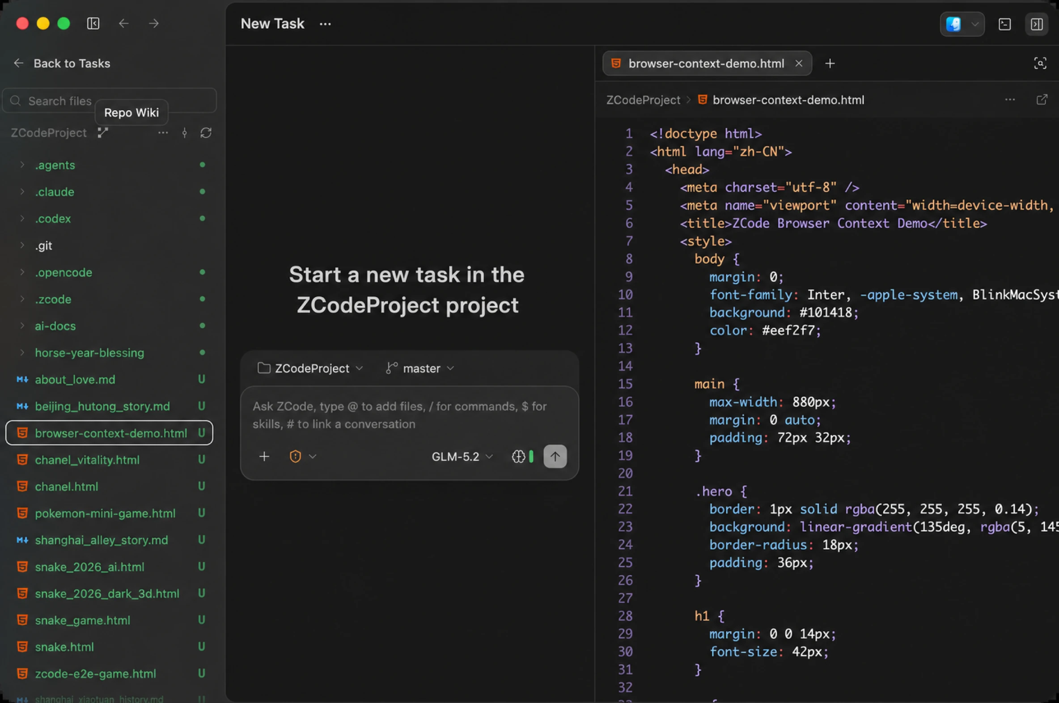This screenshot has width=1059, height=703.
Task: Open chanel.html file
Action: point(109,487)
